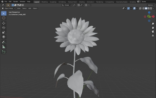
Task: Click the Z axis gizmo handle
Action: [x=149, y=12]
